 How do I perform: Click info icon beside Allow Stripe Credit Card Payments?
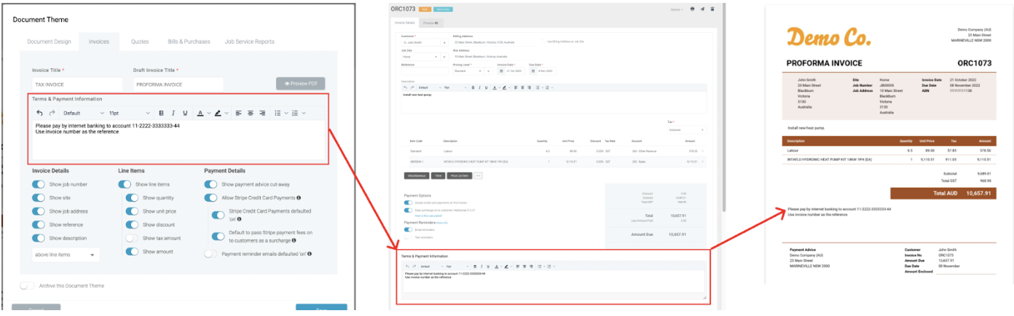pos(299,197)
